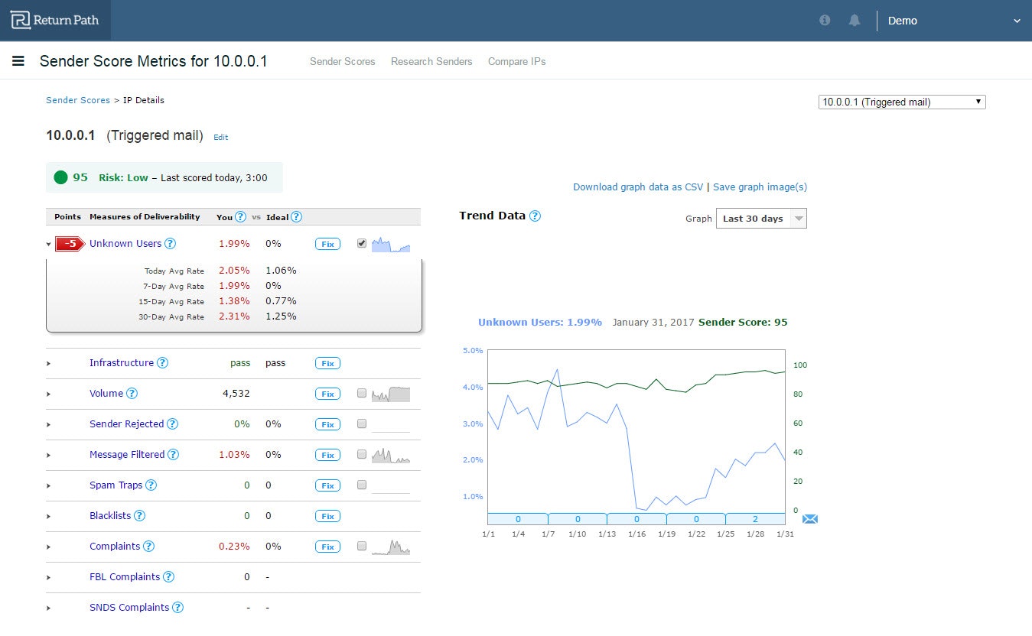The width and height of the screenshot is (1032, 636).
Task: Open help icon beside SNDS Complaints
Action: click(x=177, y=608)
